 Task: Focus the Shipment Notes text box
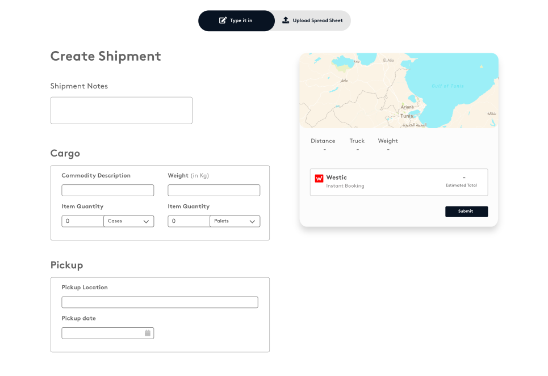pyautogui.click(x=121, y=110)
